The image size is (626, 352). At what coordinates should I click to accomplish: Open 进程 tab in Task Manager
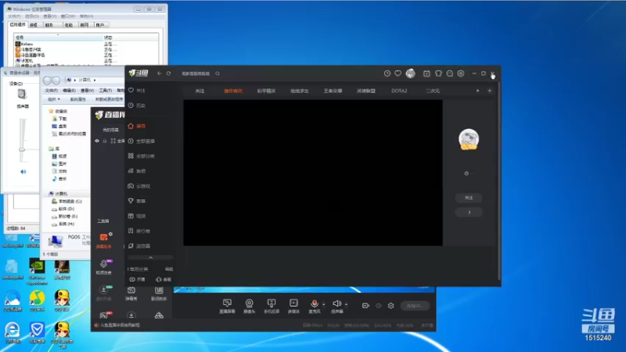(x=34, y=25)
